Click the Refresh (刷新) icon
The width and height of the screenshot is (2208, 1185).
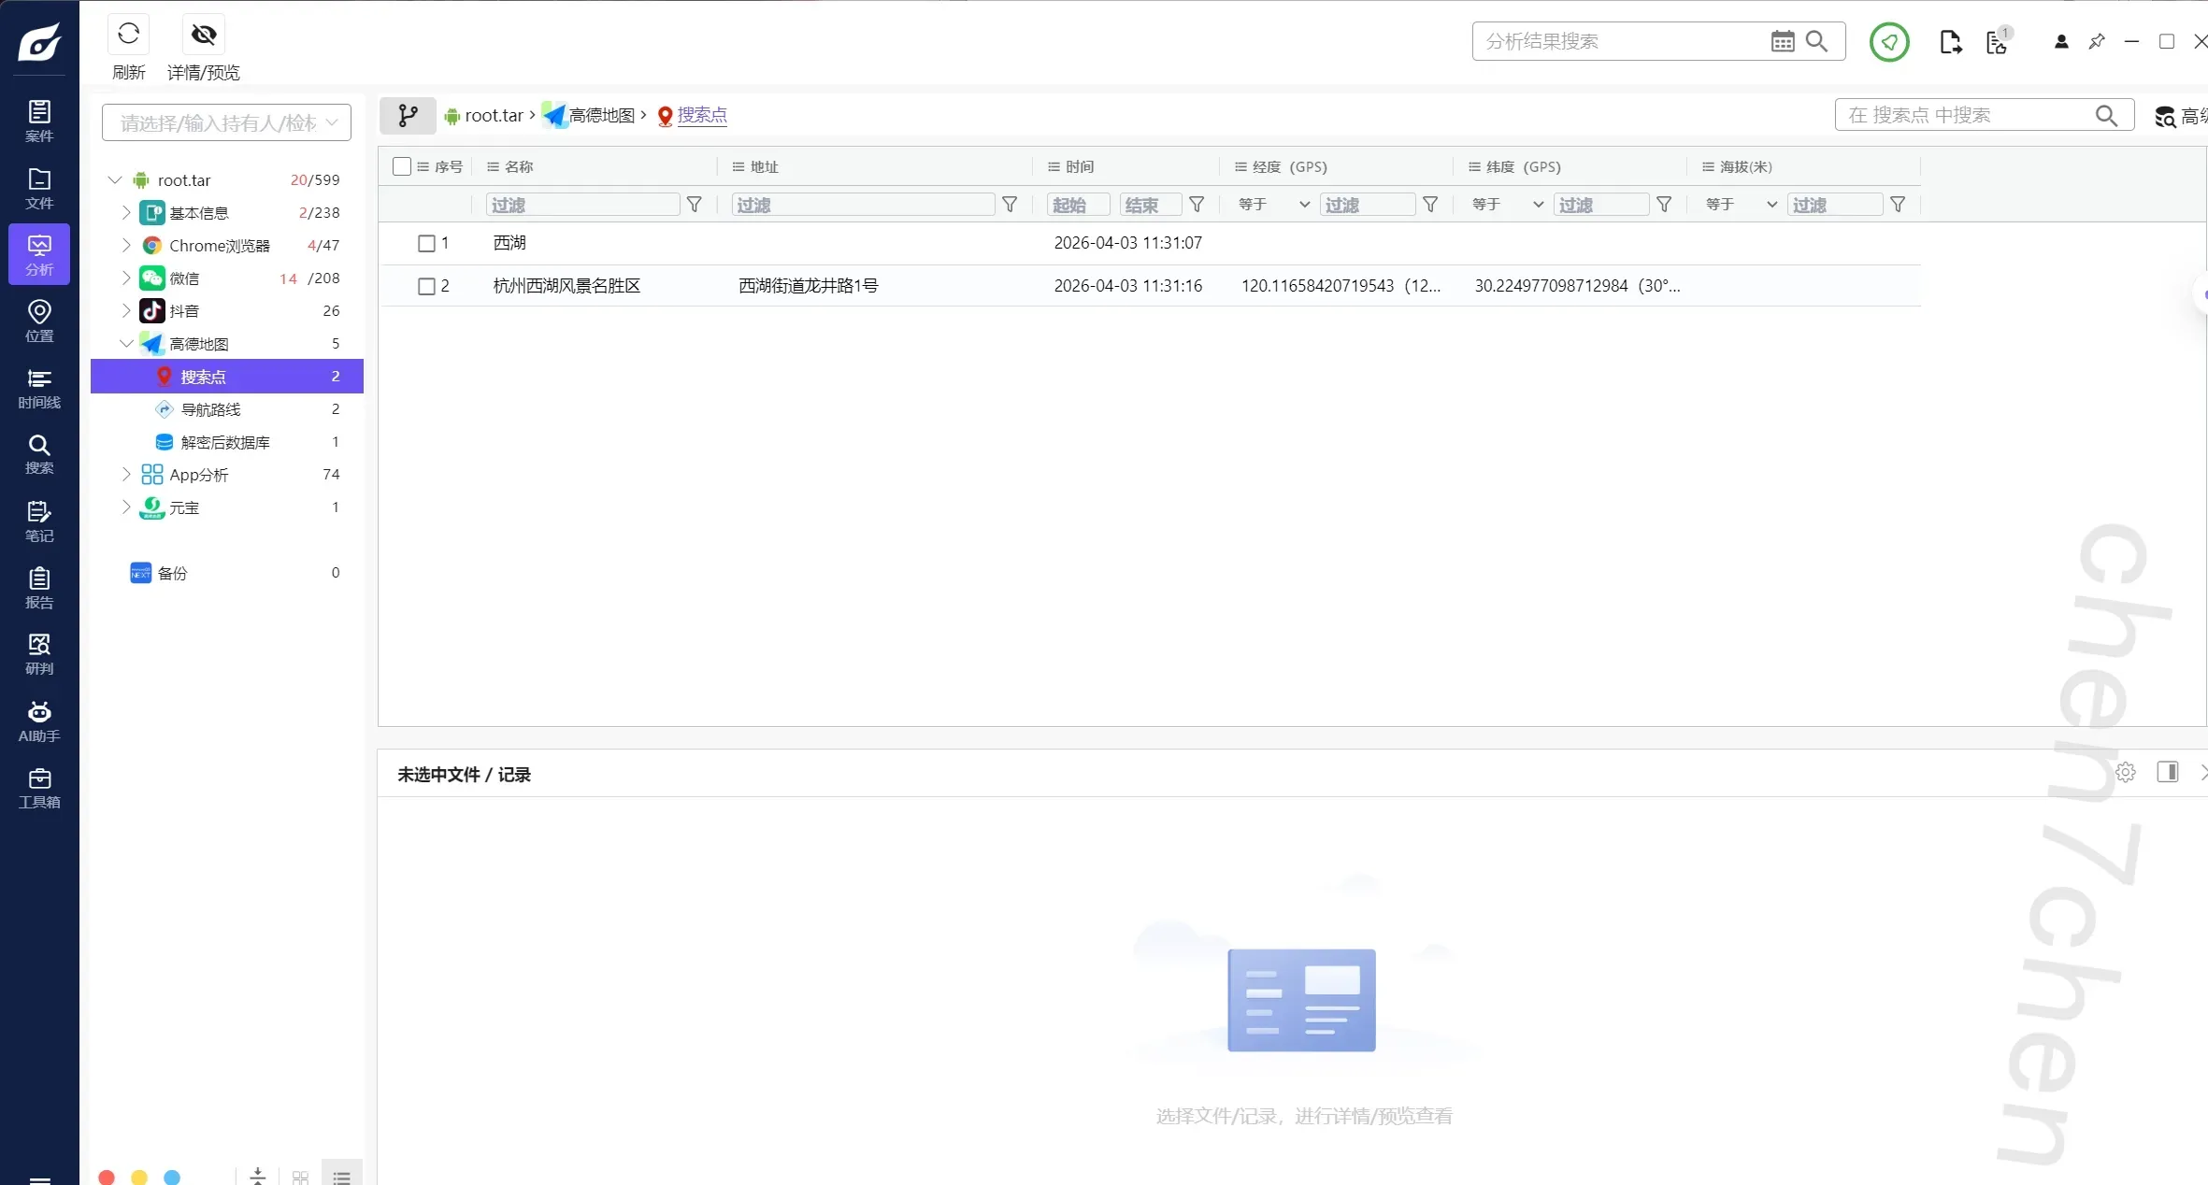(129, 35)
